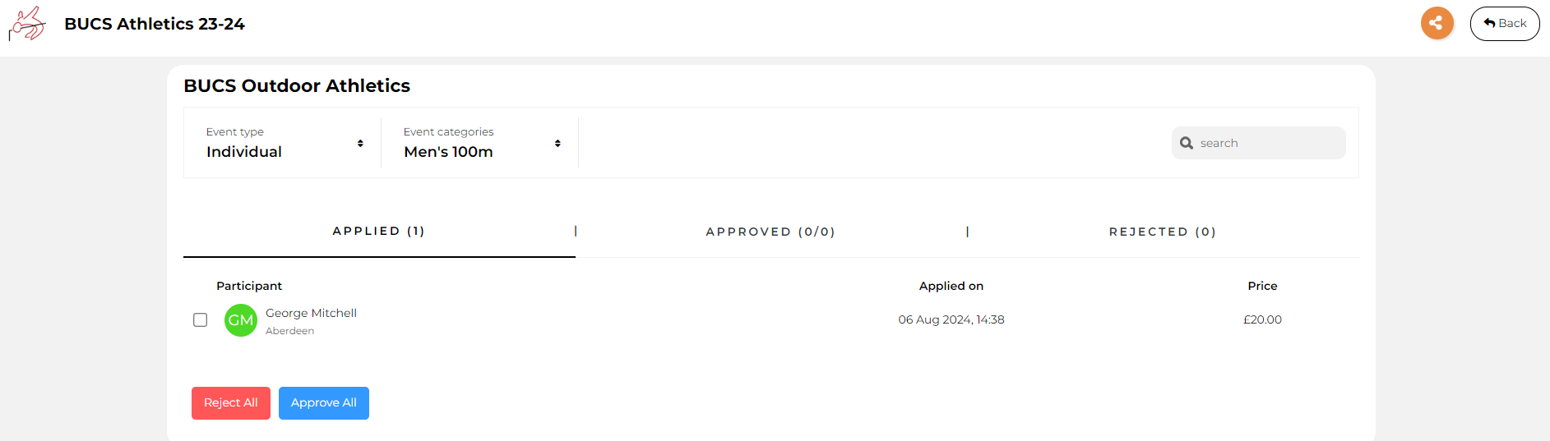Open the Event categories dropdown
The width and height of the screenshot is (1550, 441).
tap(480, 143)
